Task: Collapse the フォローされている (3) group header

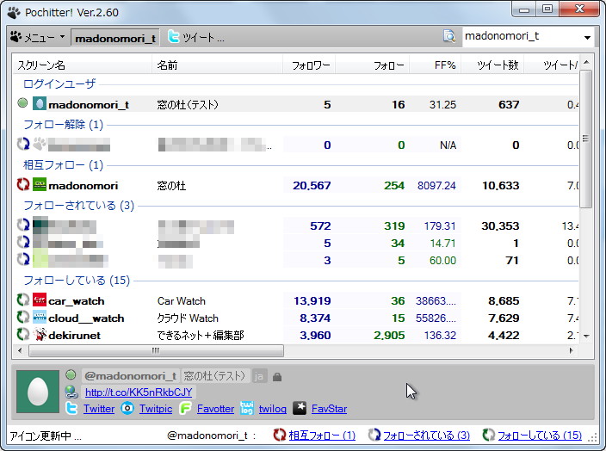Action: (x=79, y=206)
